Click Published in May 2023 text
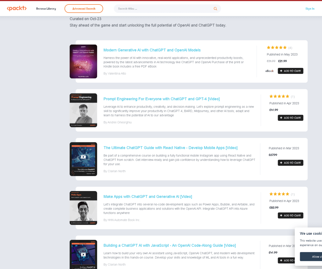The height and width of the screenshot is (269, 322). 282,54
